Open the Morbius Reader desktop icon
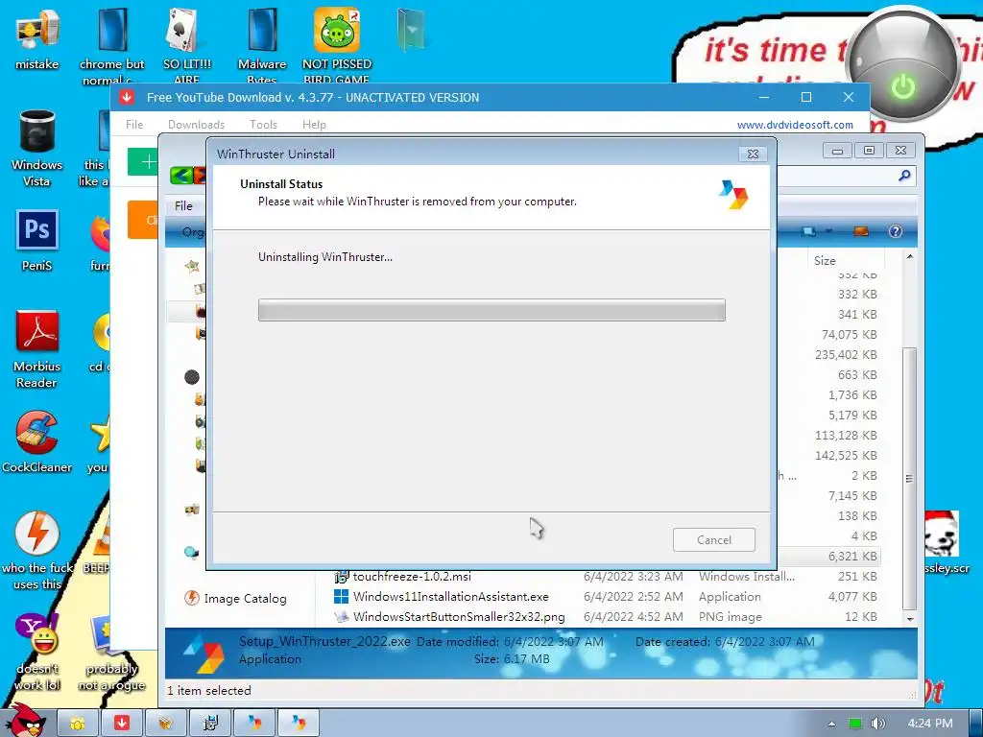Image resolution: width=983 pixels, height=737 pixels. [x=37, y=348]
